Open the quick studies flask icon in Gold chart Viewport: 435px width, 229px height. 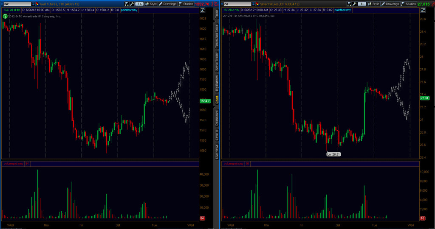[127, 4]
